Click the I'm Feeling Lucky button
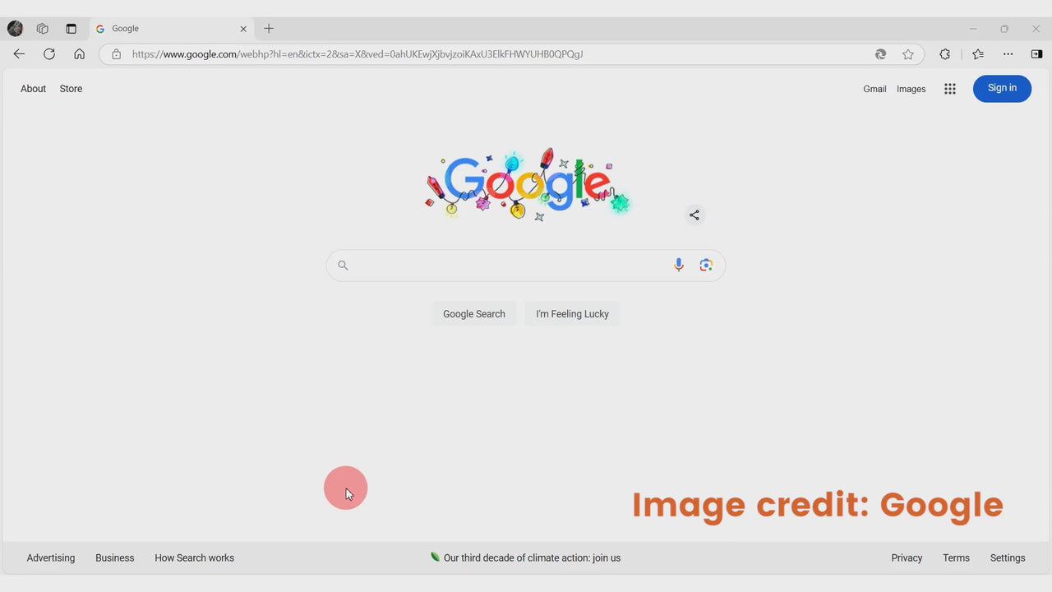1052x592 pixels. coord(572,314)
